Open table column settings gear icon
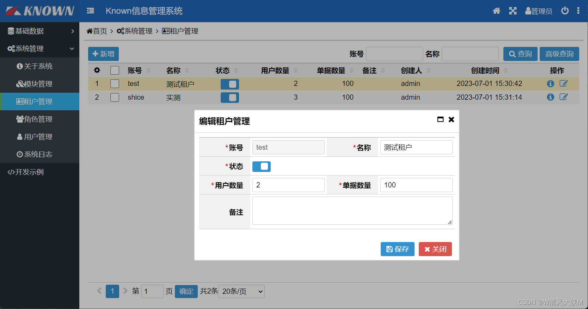 pyautogui.click(x=97, y=70)
